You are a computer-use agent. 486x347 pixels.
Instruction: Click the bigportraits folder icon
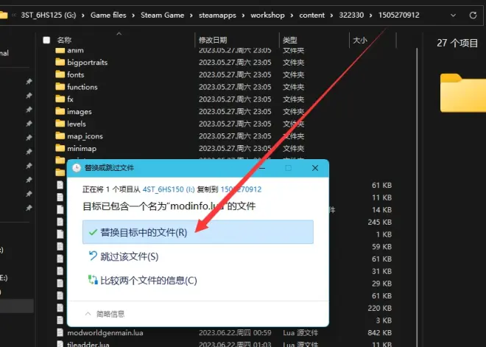coord(60,63)
